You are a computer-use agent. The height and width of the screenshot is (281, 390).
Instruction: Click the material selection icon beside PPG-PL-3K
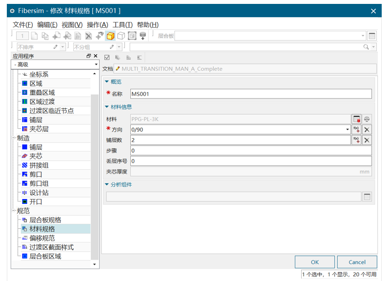tap(356, 119)
